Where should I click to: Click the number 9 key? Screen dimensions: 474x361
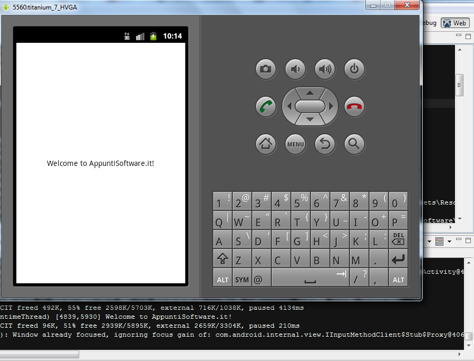(x=378, y=201)
